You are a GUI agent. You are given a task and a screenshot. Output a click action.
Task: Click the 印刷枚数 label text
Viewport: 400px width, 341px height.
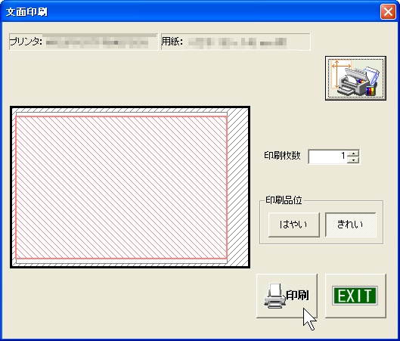(282, 156)
